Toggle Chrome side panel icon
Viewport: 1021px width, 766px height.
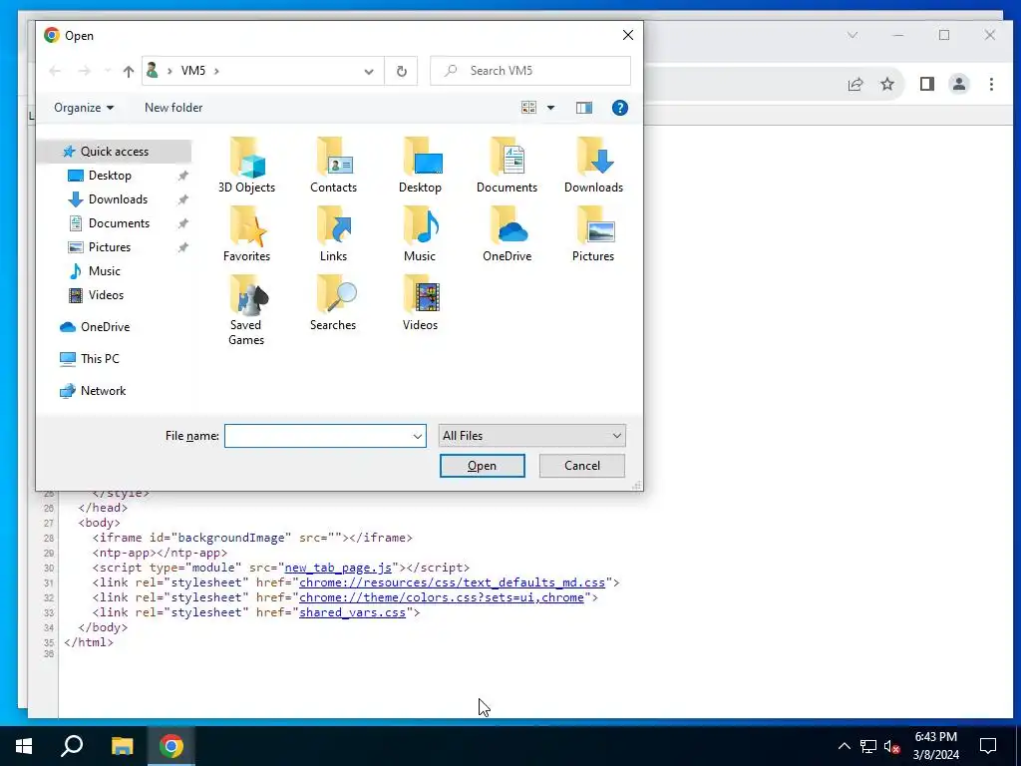[926, 84]
